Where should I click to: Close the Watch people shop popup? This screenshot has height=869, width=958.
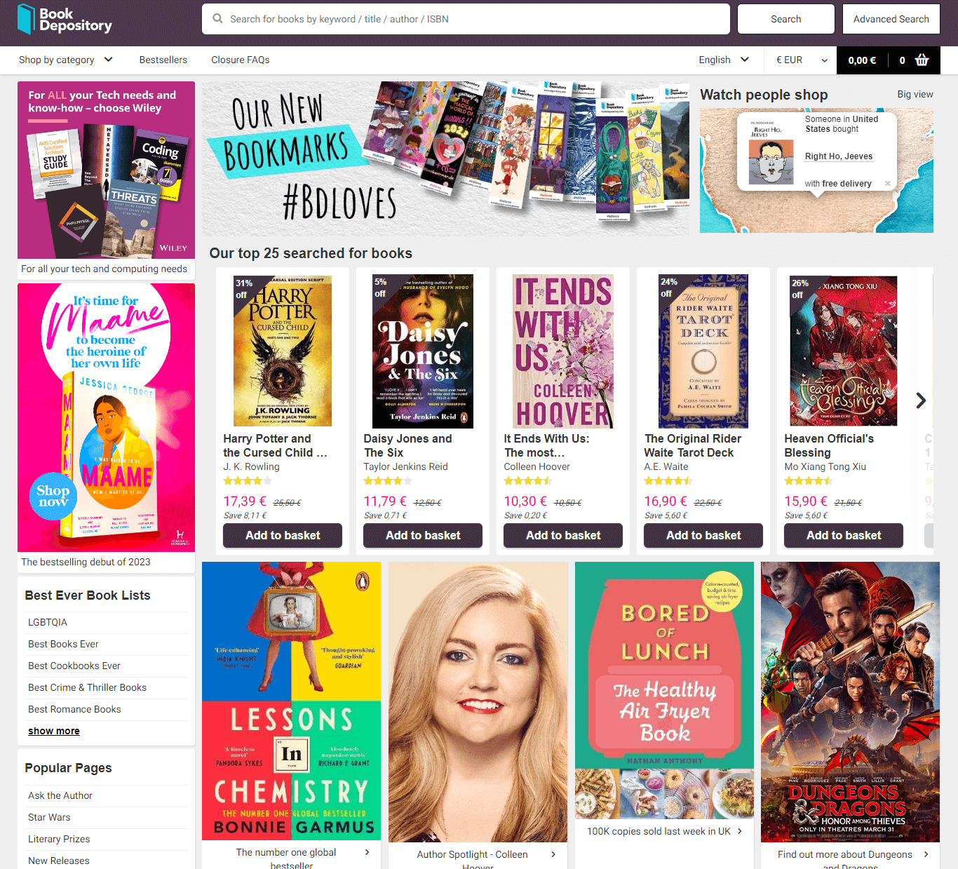(x=887, y=184)
